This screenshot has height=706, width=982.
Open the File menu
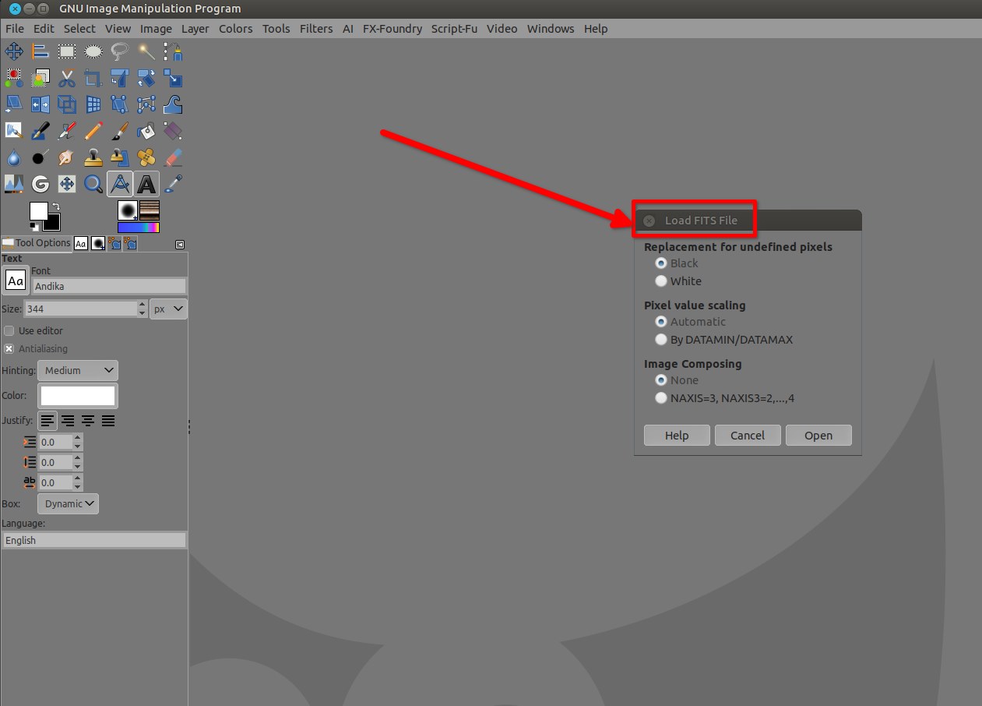[15, 29]
